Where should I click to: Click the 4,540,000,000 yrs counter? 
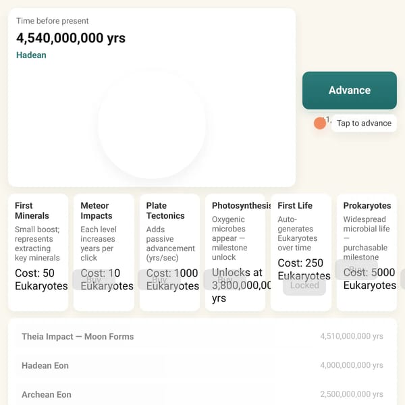click(71, 38)
